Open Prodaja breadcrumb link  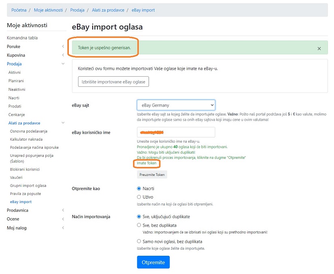[77, 10]
